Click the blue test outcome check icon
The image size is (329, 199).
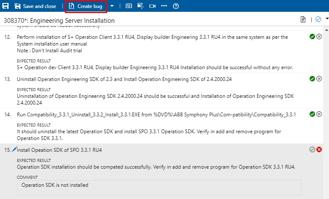pyautogui.click(x=318, y=19)
